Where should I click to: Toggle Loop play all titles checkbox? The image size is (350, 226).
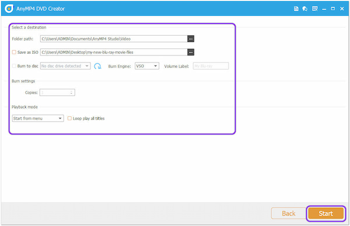(x=69, y=118)
